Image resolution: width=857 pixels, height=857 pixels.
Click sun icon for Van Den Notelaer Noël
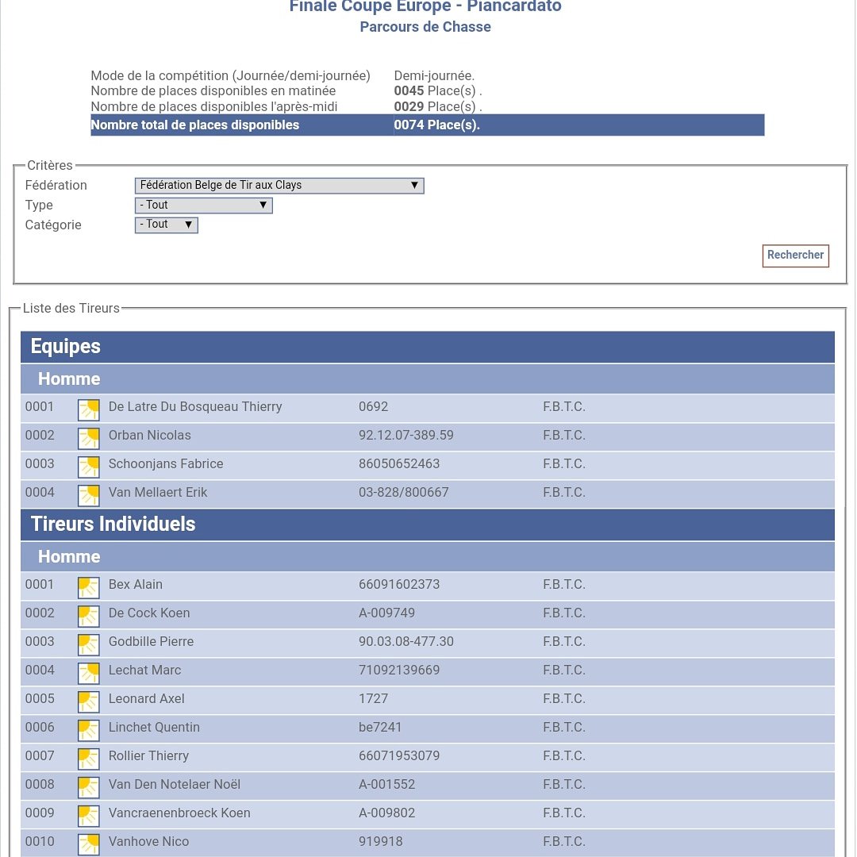(89, 787)
